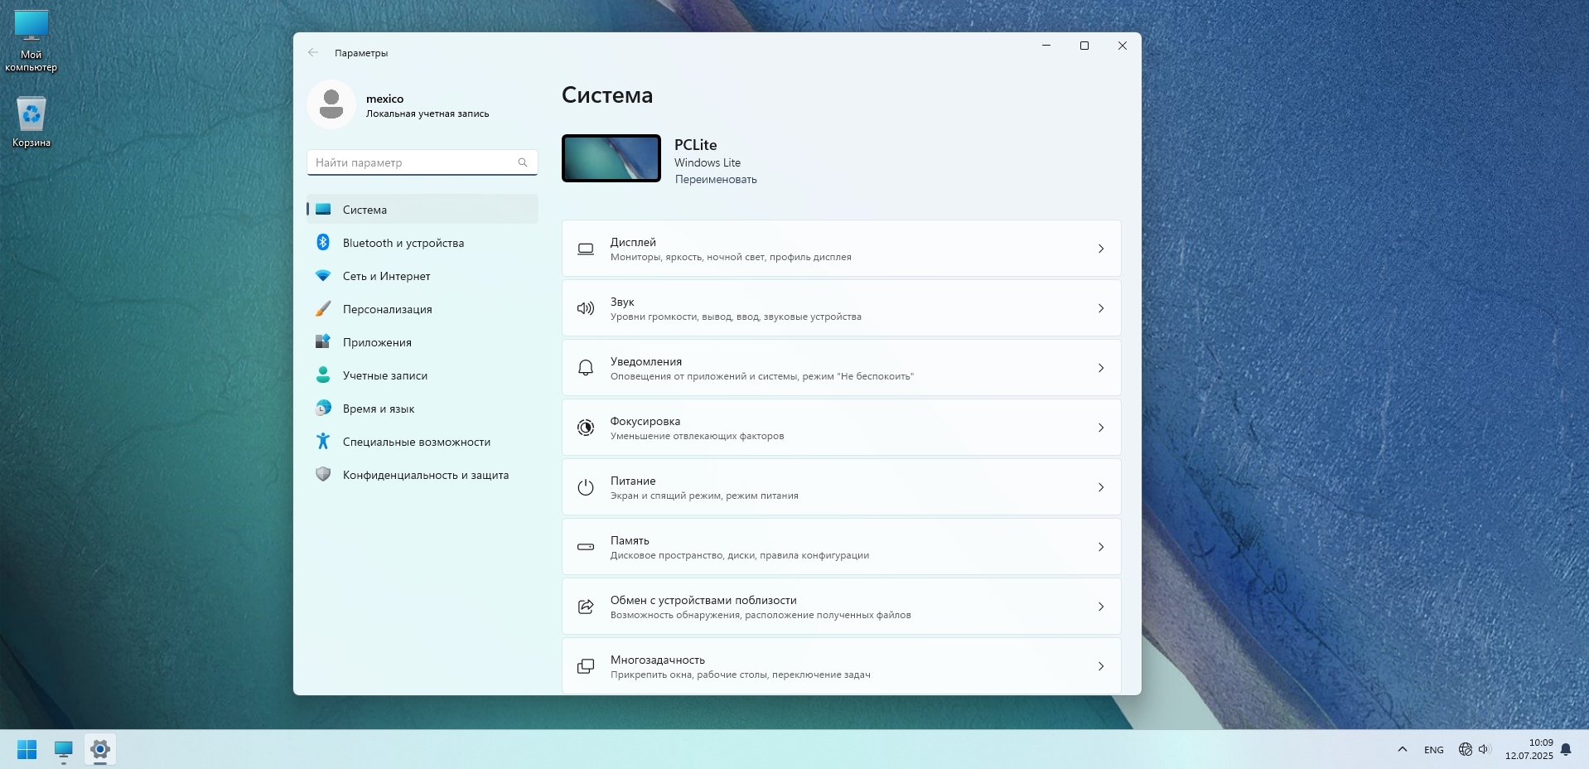Image resolution: width=1589 pixels, height=769 pixels.
Task: Click the windows icon in the Многозадачность row
Action: tap(586, 666)
